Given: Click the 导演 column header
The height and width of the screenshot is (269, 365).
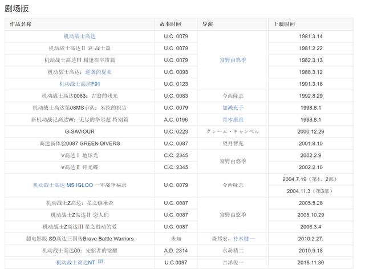Looking at the screenshot, I should (x=208, y=24).
